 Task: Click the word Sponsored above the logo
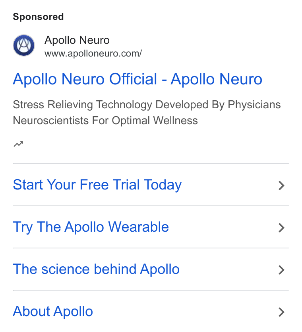click(x=38, y=17)
